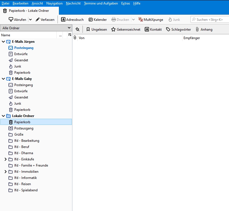Focus the Suchen search field
This screenshot has height=211, width=229.
point(210,19)
